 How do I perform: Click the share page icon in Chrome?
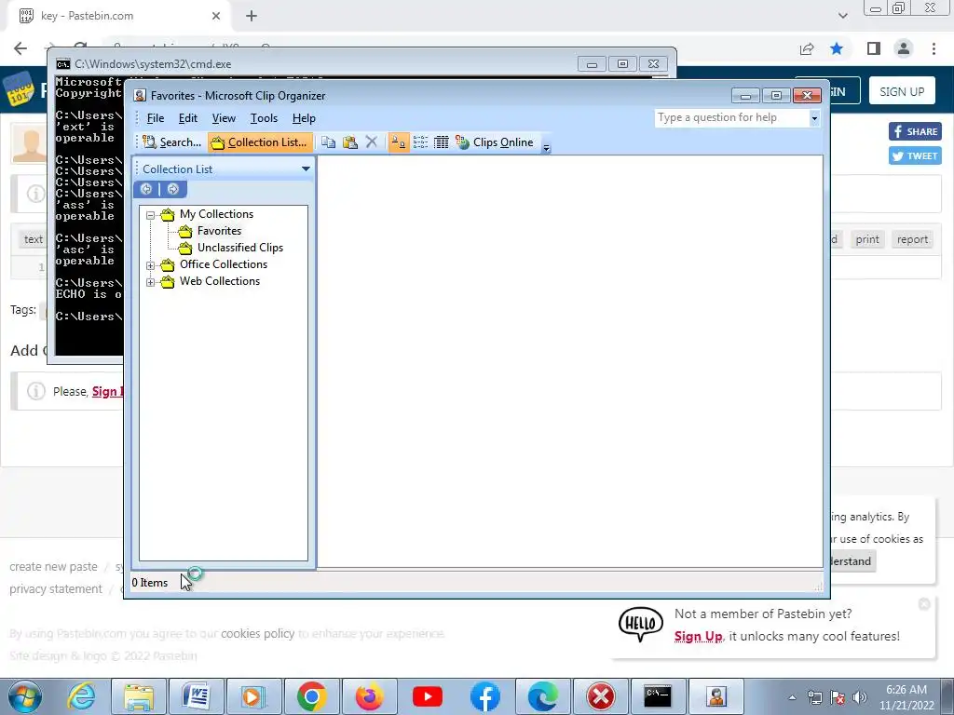coord(807,48)
